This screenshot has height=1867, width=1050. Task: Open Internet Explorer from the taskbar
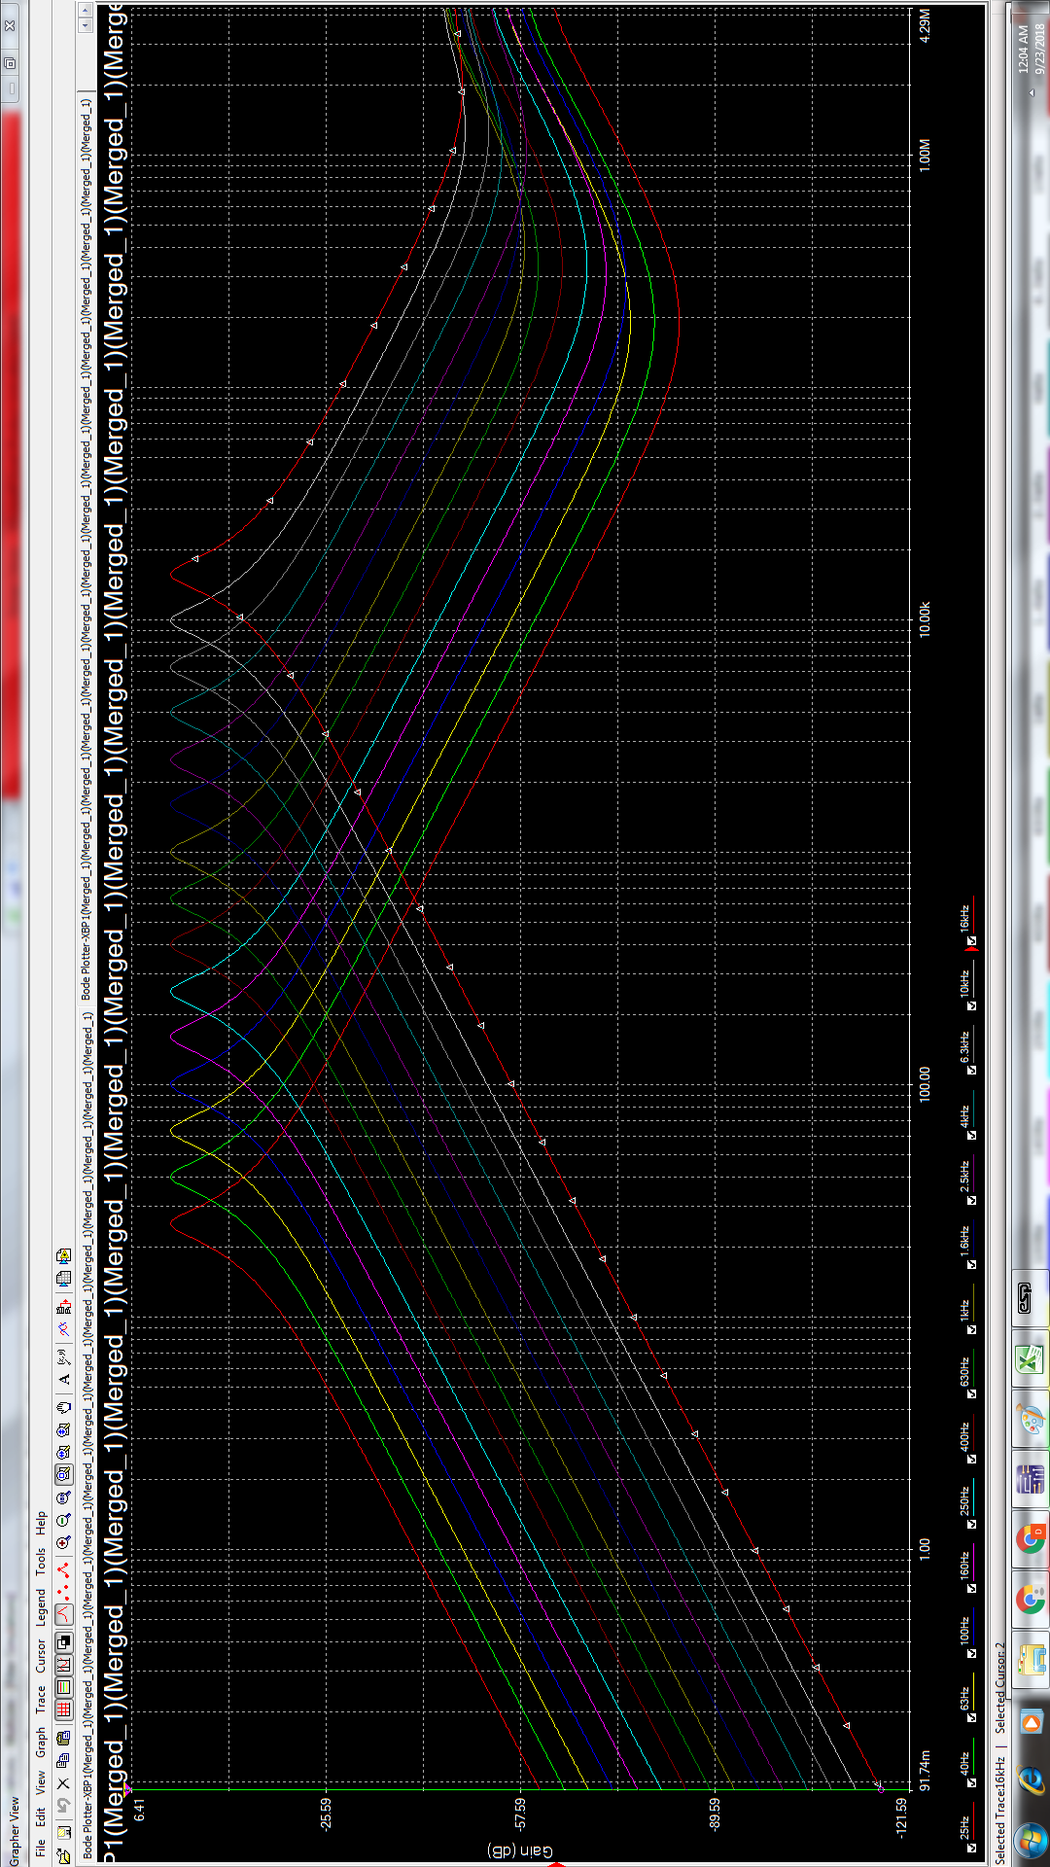point(1031,1779)
